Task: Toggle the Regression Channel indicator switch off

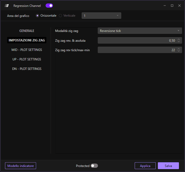Action: point(49,6)
